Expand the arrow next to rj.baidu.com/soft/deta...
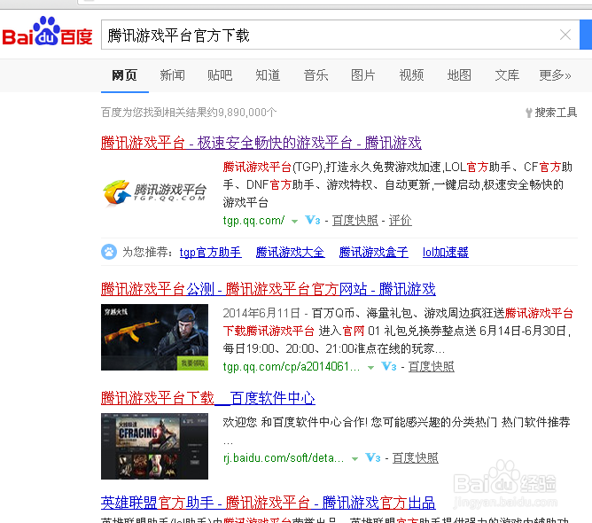This screenshot has height=523, width=592. [x=354, y=459]
